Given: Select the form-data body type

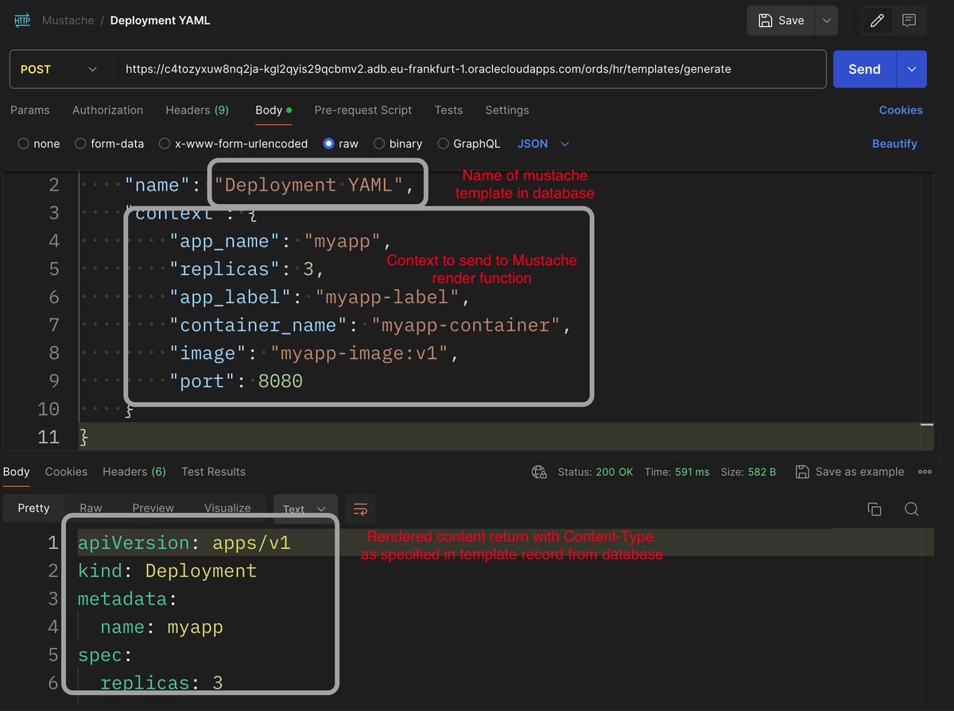Looking at the screenshot, I should [110, 144].
